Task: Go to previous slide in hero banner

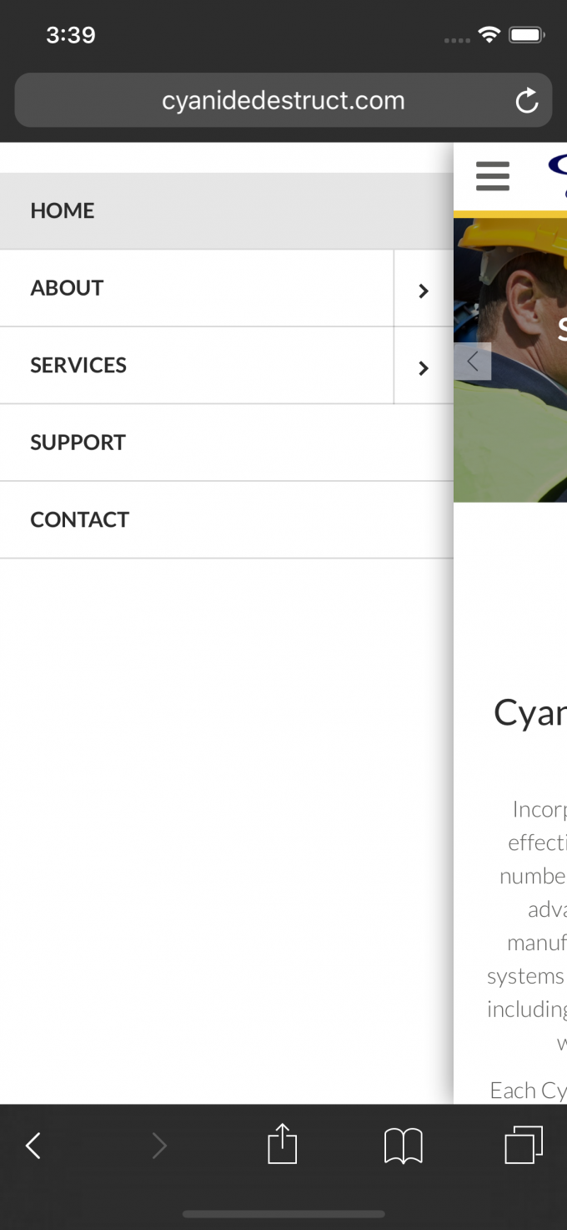Action: pyautogui.click(x=473, y=361)
